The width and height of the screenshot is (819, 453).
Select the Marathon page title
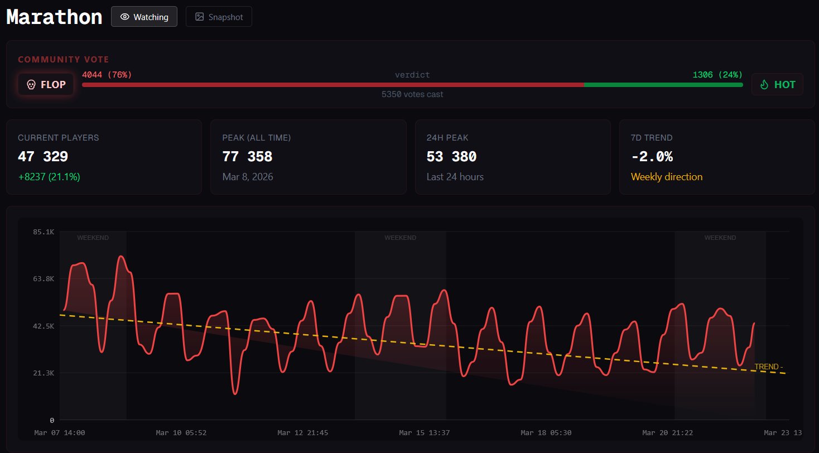[54, 17]
